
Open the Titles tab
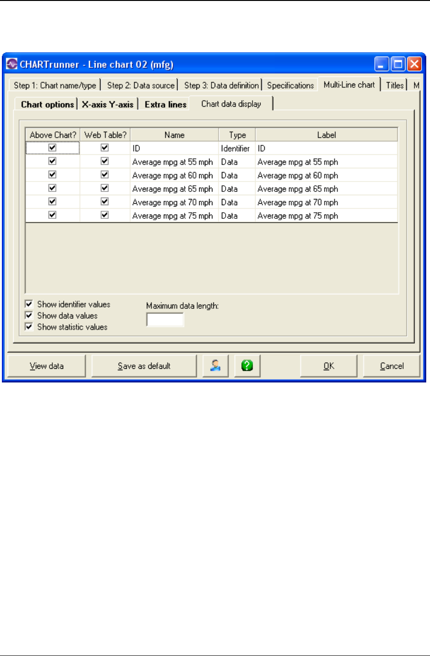(x=395, y=85)
